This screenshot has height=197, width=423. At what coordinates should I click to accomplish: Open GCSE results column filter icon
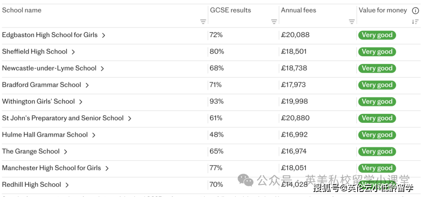[274, 22]
